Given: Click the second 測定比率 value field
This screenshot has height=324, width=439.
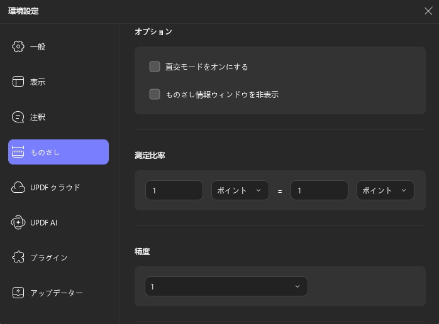Looking at the screenshot, I should (320, 190).
